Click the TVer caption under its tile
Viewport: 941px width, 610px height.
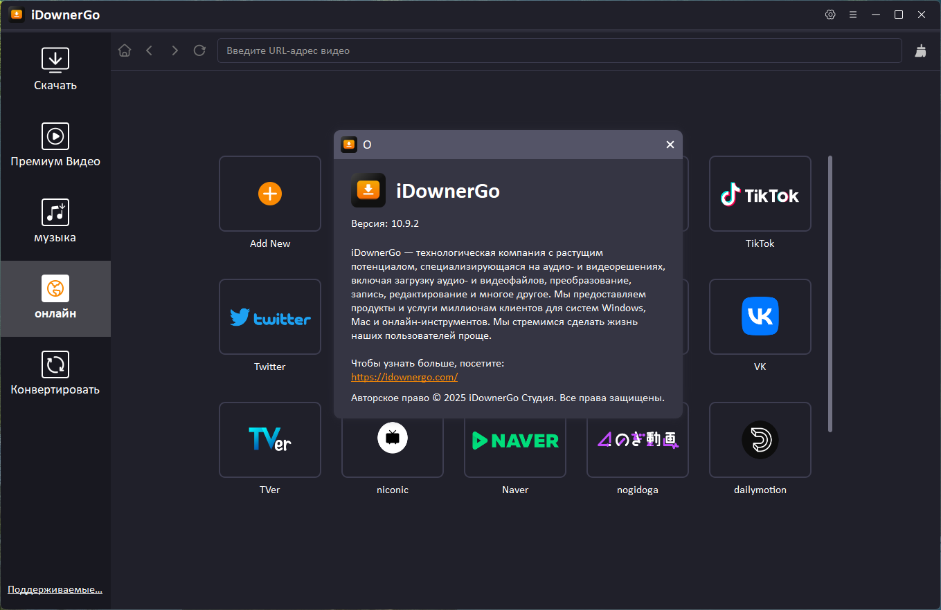pyautogui.click(x=270, y=490)
